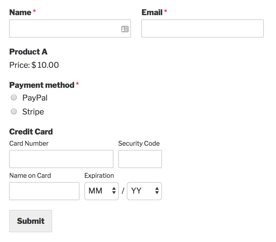Image resolution: width=276 pixels, height=242 pixels.
Task: Click the Email field label
Action: pos(153,12)
